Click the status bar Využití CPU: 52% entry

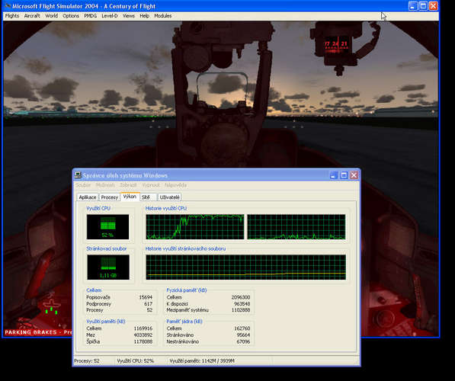coord(135,361)
